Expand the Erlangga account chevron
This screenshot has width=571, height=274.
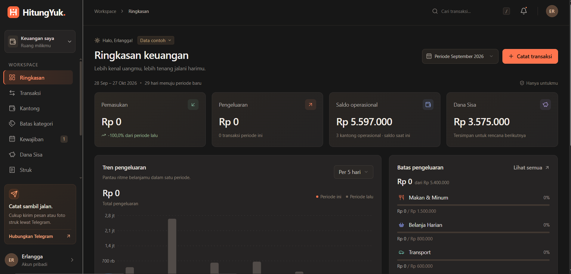point(72,260)
